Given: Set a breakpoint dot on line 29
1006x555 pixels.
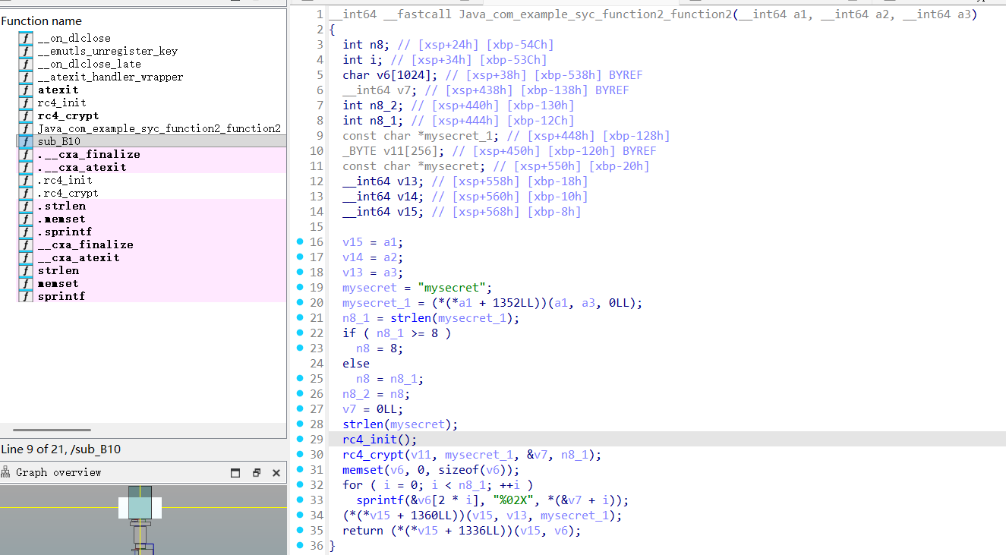Looking at the screenshot, I should tap(299, 439).
